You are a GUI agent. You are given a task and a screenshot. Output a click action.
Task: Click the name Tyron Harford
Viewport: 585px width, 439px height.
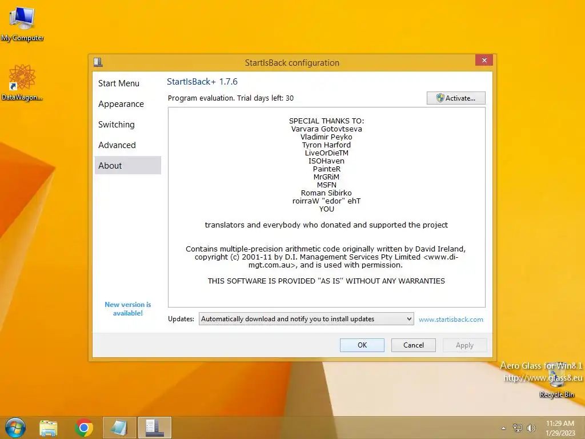coord(326,145)
